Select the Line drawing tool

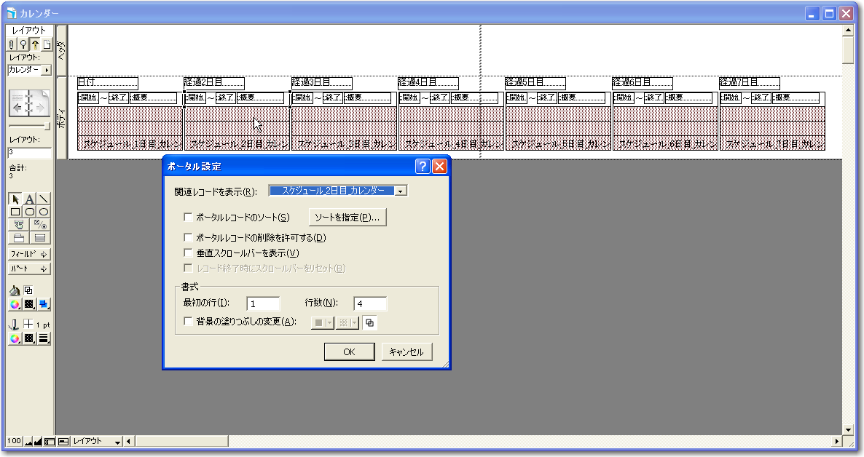pos(44,199)
